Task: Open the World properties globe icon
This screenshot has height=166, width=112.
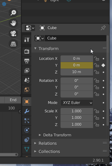Action: pos(27,90)
